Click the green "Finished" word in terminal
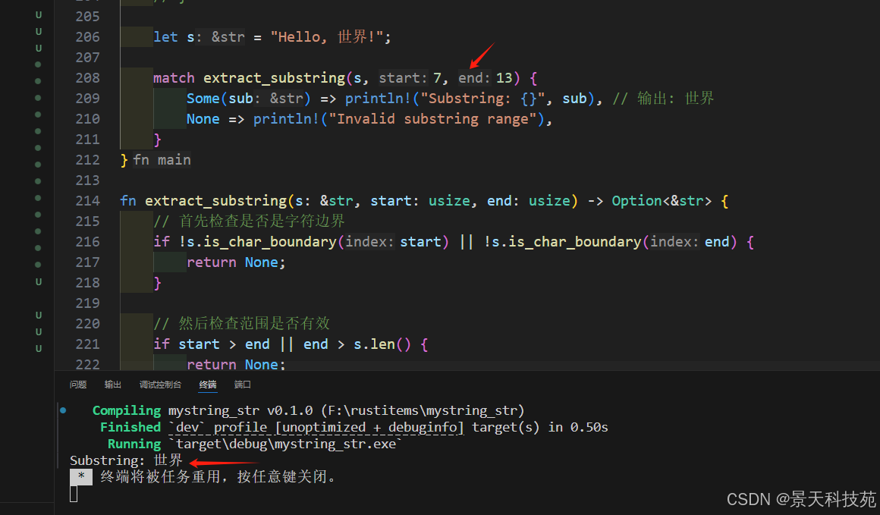The height and width of the screenshot is (515, 880). pyautogui.click(x=130, y=428)
